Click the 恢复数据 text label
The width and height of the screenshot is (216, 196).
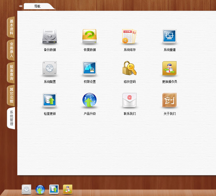coord(90,50)
